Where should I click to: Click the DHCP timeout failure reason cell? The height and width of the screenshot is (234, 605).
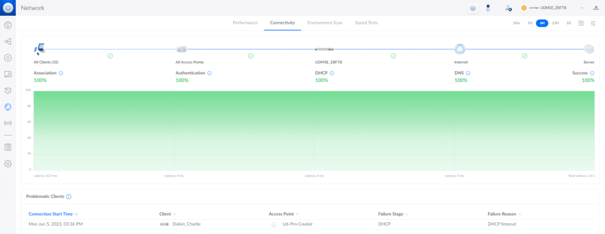[502, 224]
